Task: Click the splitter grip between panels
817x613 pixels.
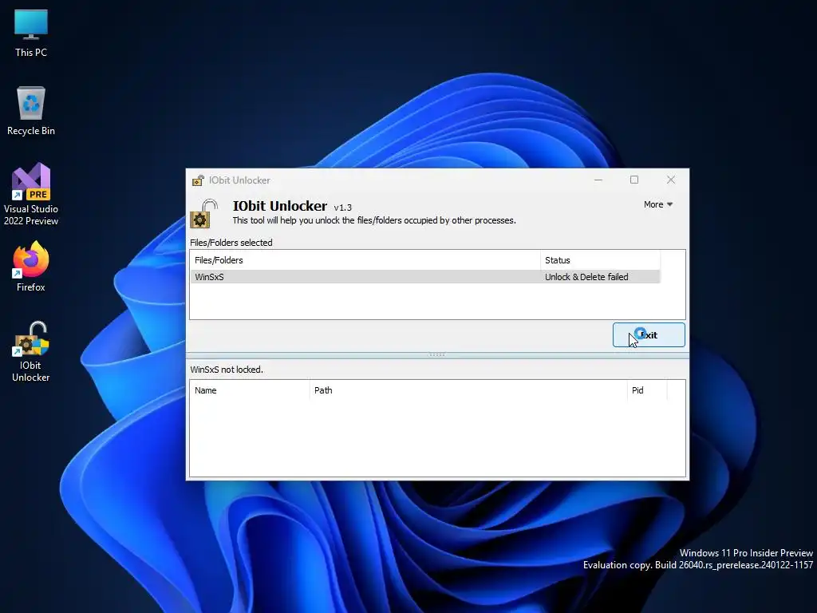Action: 437,354
